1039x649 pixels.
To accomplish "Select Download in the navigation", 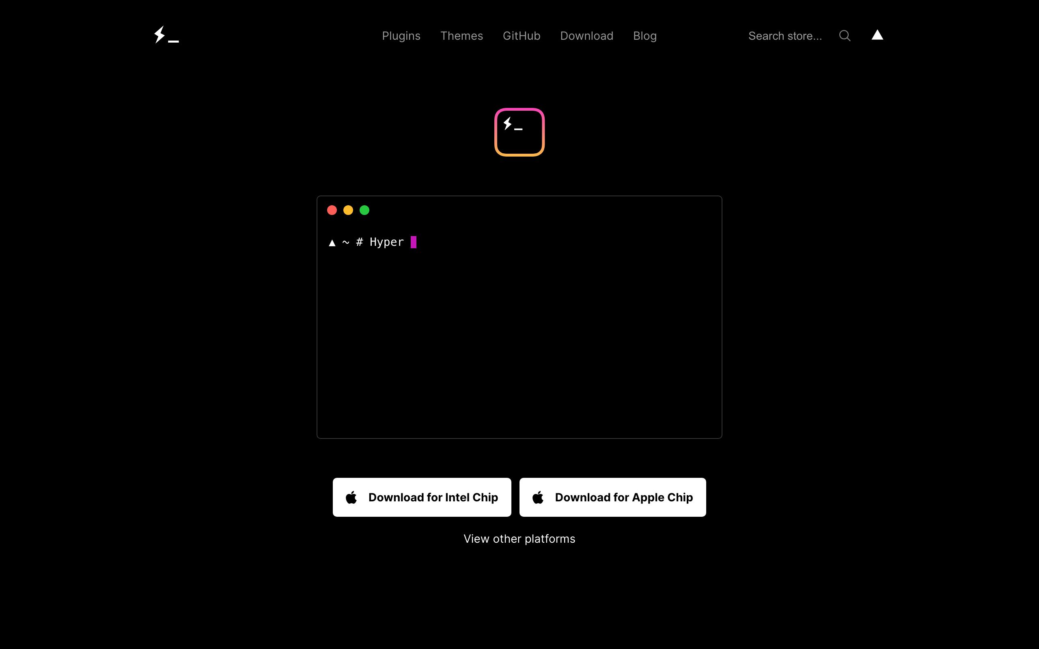I will 586,36.
